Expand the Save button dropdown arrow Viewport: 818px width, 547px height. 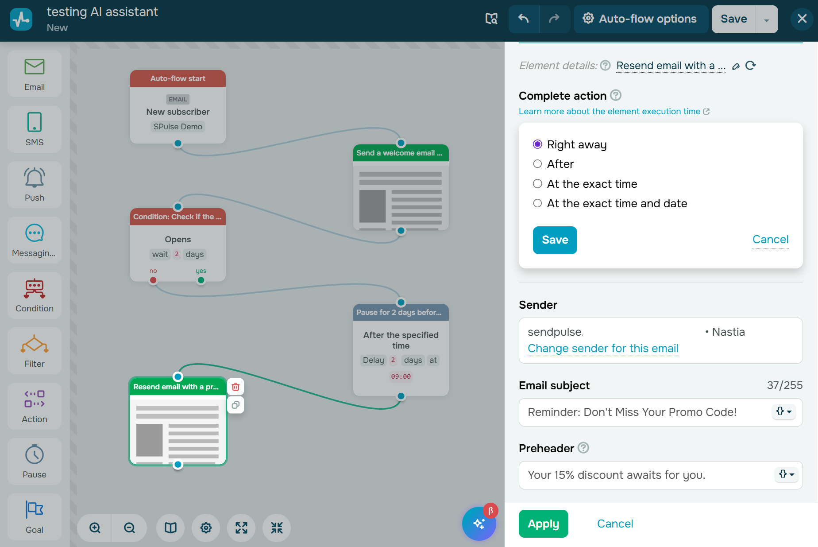tap(767, 19)
